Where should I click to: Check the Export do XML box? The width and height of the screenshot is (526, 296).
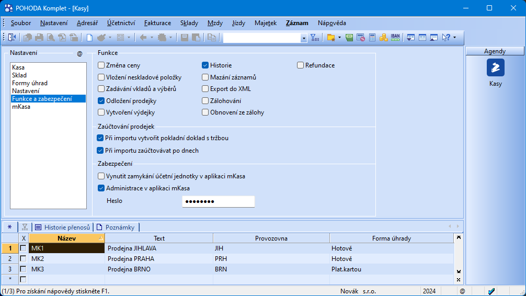[205, 89]
